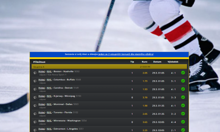Viewport: 220px width, 132px height.
Task: Follow the NHL link in Montreal - Dallas row
Action: tap(49, 104)
